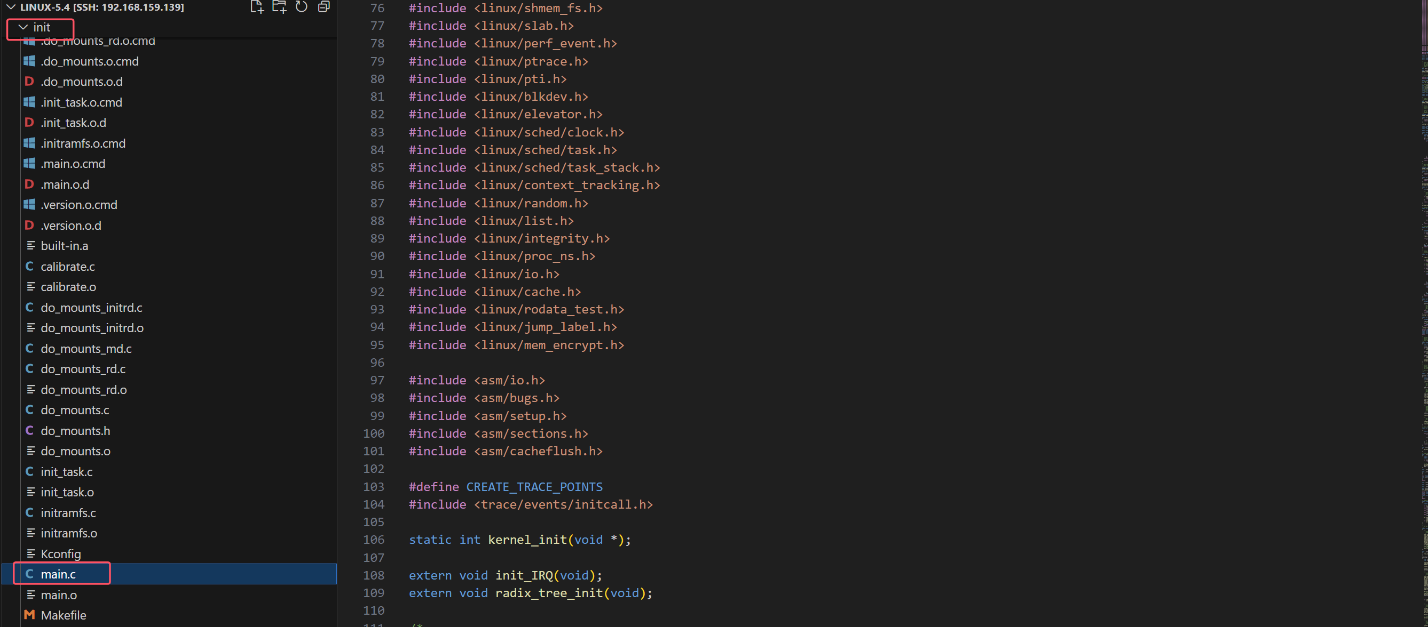
Task: Open the init_task.c source file
Action: [67, 471]
